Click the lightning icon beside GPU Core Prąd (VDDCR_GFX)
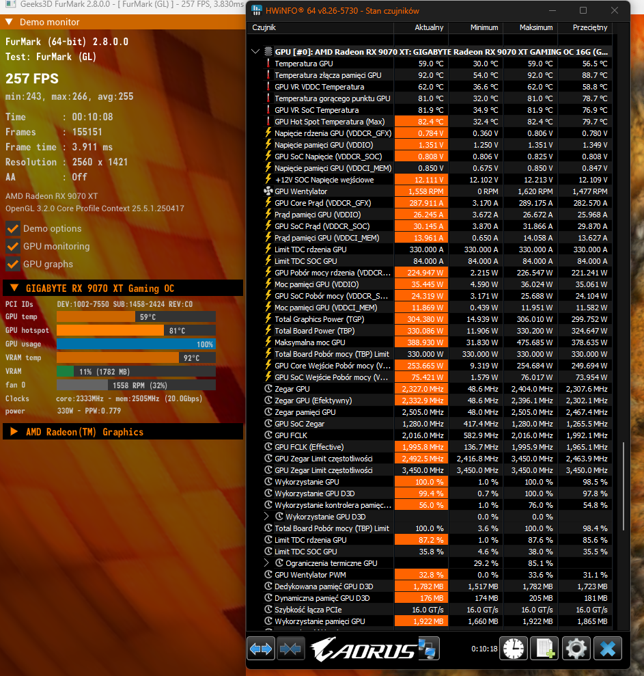 click(x=268, y=202)
